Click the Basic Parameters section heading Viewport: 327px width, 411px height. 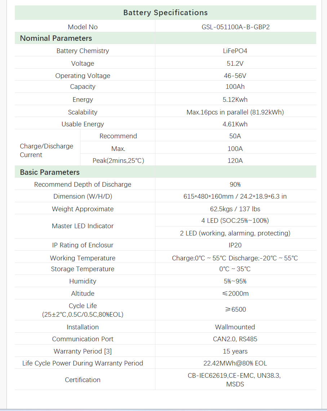click(50, 172)
